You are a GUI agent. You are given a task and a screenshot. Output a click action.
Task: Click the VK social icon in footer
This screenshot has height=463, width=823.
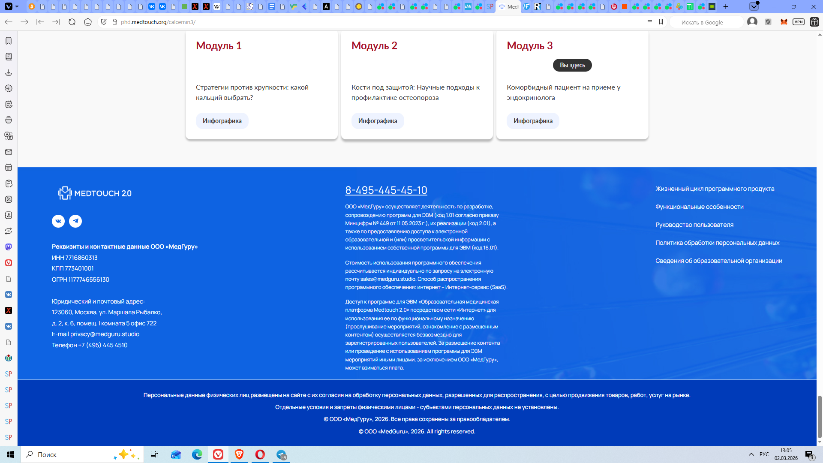58,221
